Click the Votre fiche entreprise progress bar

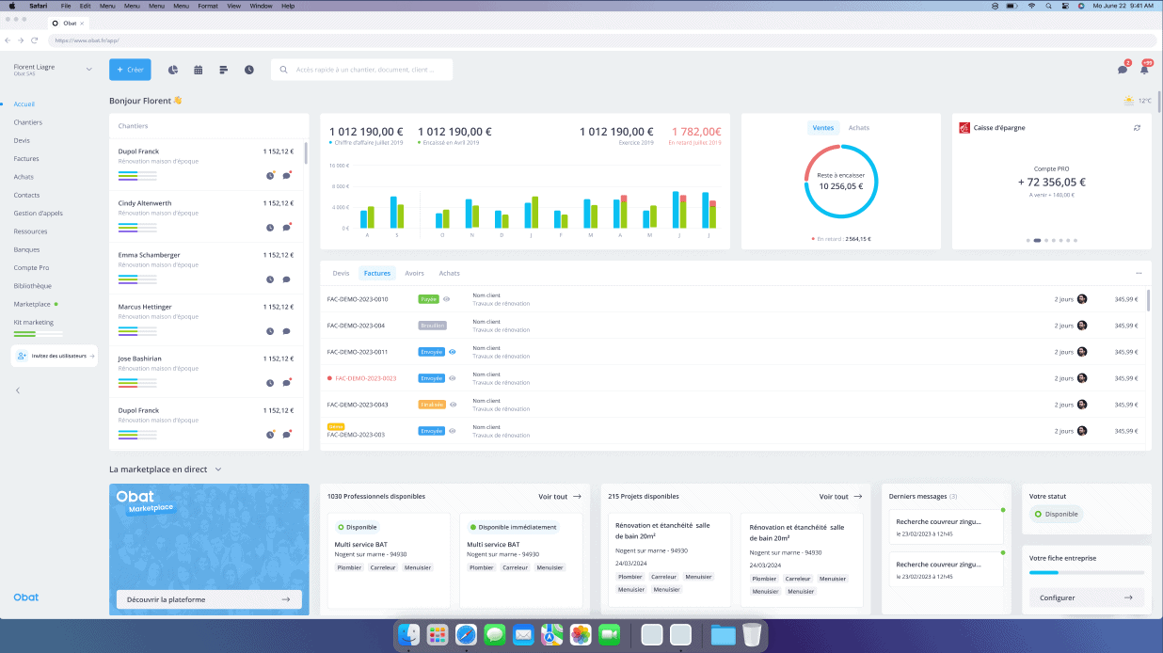(1086, 572)
